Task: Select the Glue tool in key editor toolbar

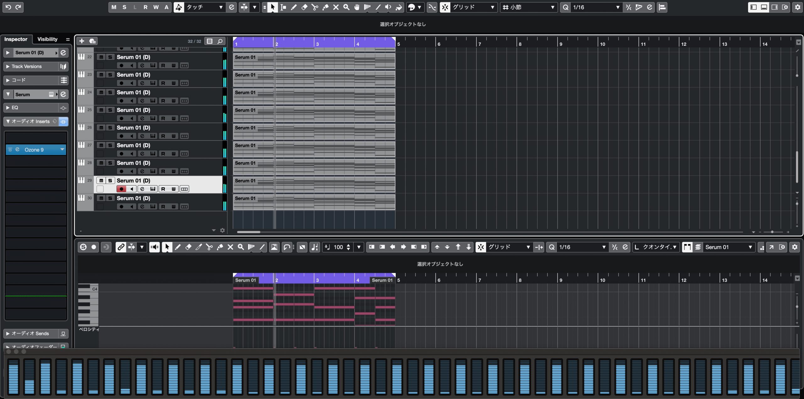Action: (220, 247)
